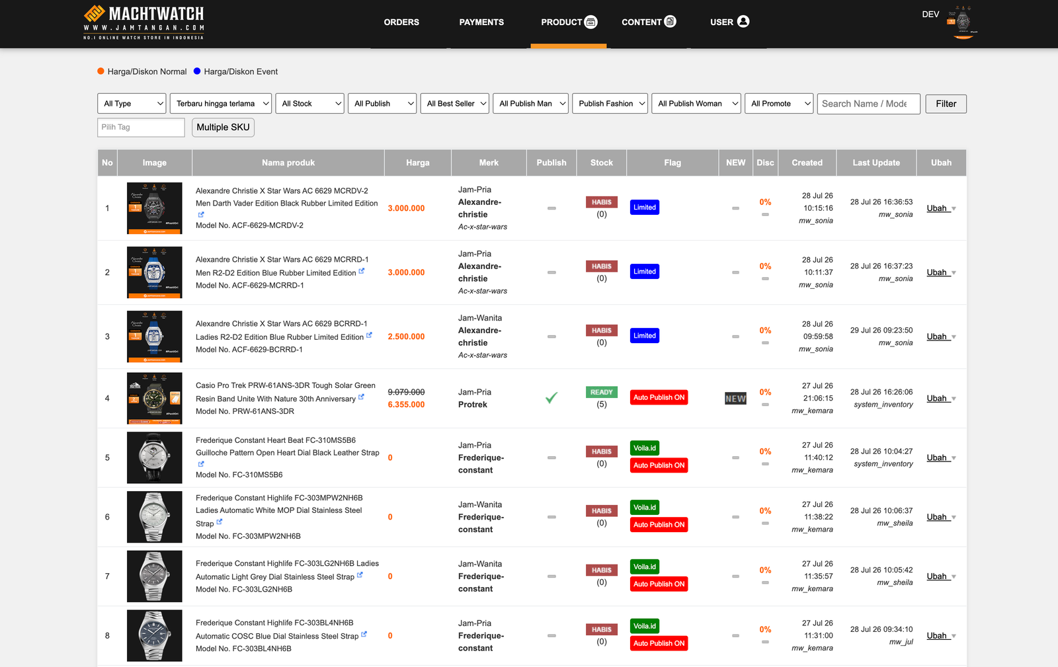Image resolution: width=1058 pixels, height=667 pixels.
Task: Click the NEW badge on Casio Pro Trek row
Action: tap(735, 399)
